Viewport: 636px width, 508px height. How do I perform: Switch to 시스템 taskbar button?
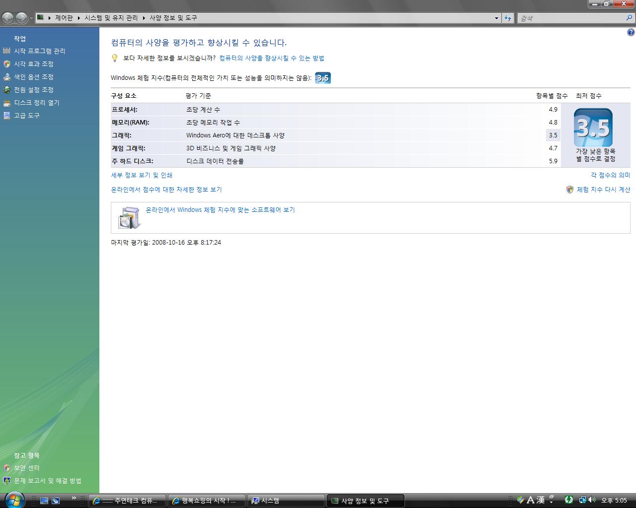point(286,501)
